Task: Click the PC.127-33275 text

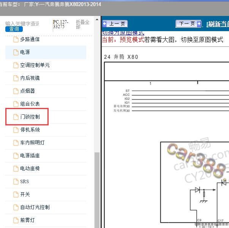Action: click(x=60, y=24)
